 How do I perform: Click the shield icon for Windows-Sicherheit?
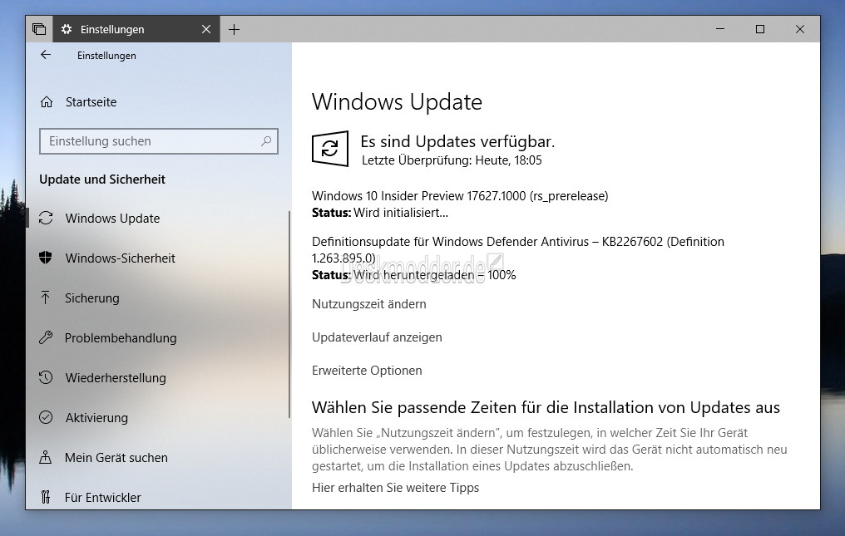point(46,258)
